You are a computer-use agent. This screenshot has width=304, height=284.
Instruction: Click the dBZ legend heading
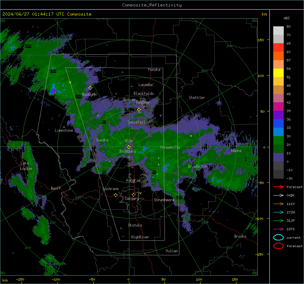click(286, 18)
